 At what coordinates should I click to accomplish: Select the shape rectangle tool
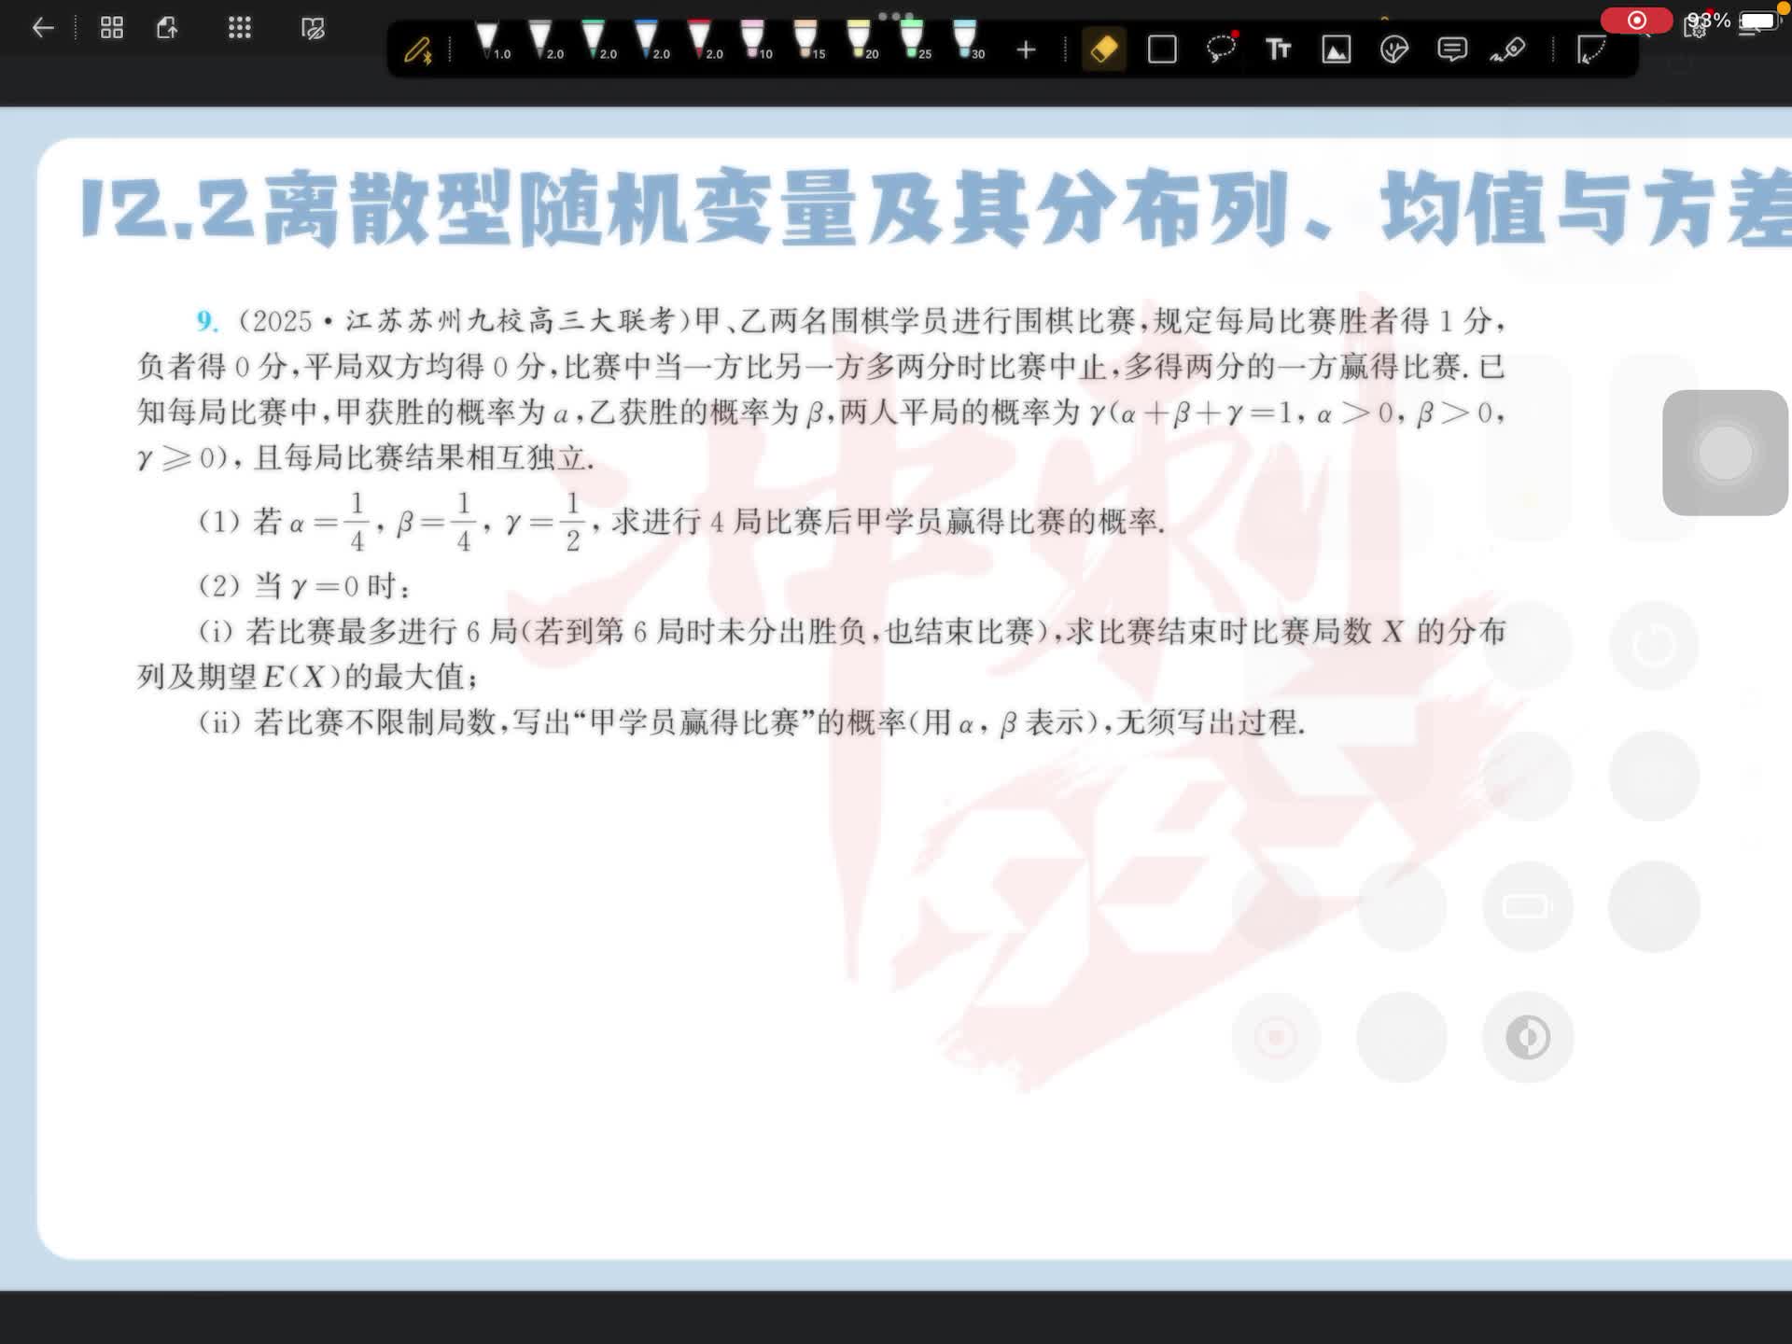[1162, 49]
